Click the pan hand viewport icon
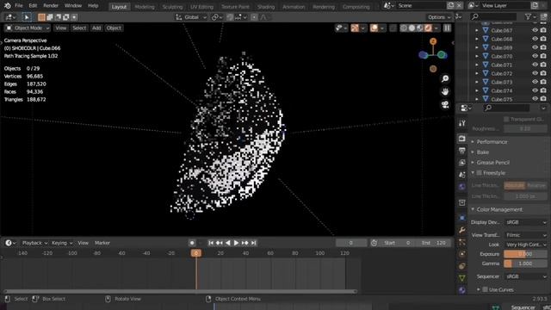551x310 pixels. pos(445,91)
